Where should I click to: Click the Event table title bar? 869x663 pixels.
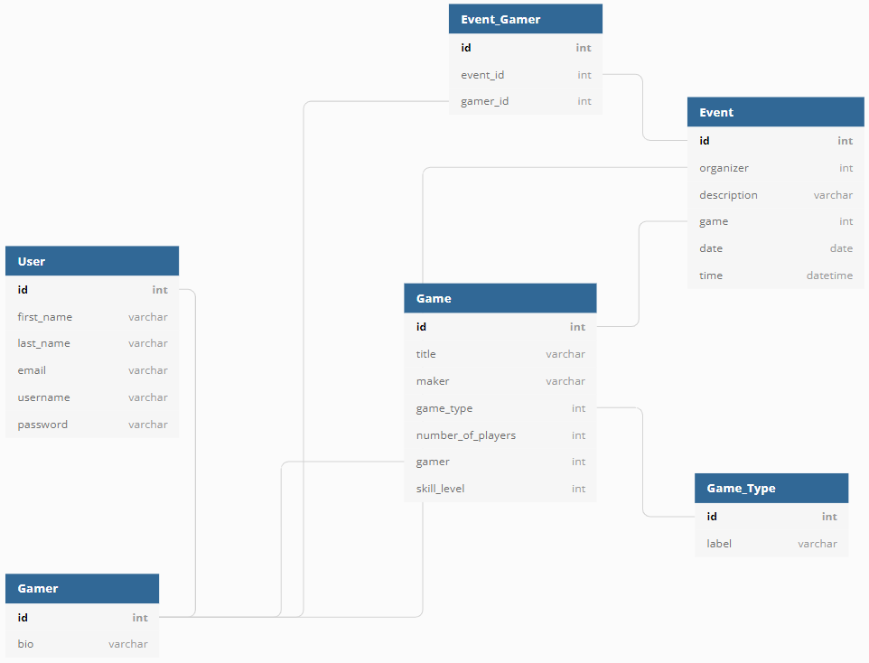click(774, 111)
